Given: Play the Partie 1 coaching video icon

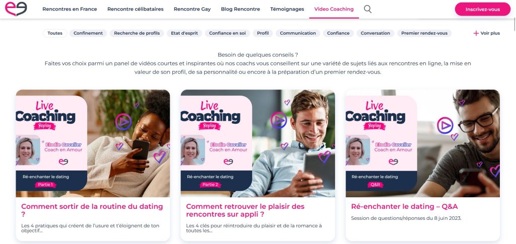Looking at the screenshot, I should click(x=123, y=122).
